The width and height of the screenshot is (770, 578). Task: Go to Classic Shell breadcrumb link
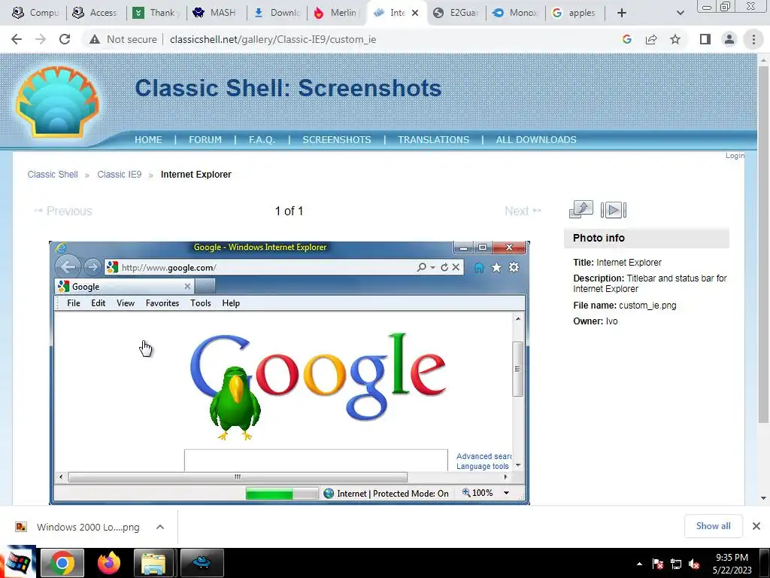click(53, 175)
